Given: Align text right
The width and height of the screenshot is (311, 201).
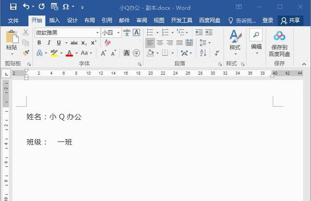Looking at the screenshot, I should click(x=169, y=43).
